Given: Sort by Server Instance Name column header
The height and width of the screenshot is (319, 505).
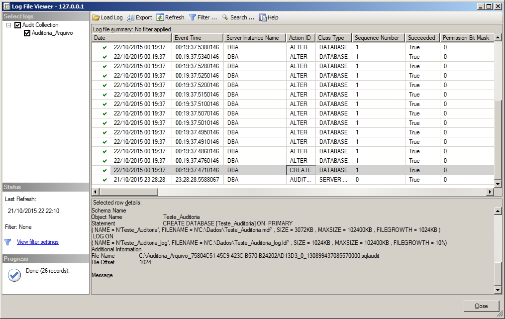Looking at the screenshot, I should (x=255, y=38).
